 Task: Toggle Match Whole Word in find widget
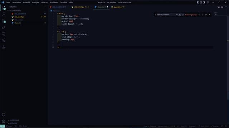tap(180, 15)
